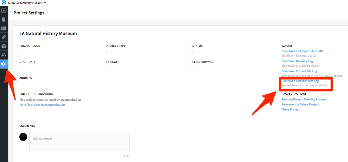Click the PROJECT ACTIONS section heading
The image size is (348, 162).
294,94
